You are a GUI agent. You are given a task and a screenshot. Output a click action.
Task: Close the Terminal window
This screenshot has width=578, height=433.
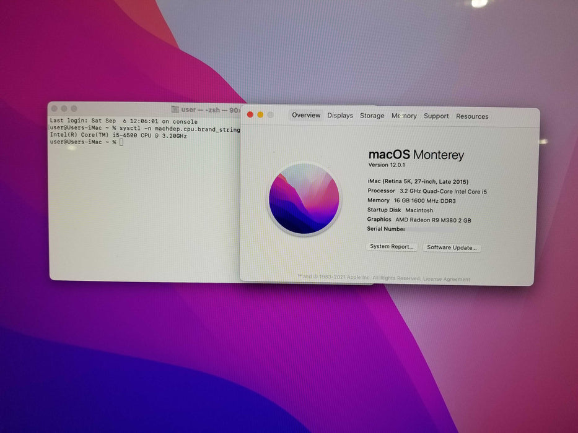coord(54,109)
